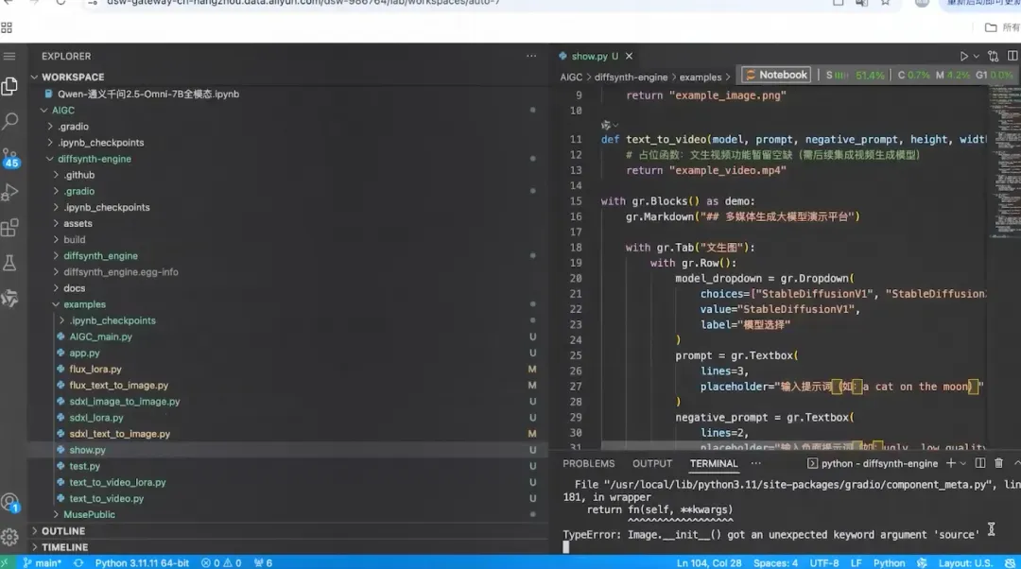Open the Extensions view
The image size is (1021, 569).
(x=10, y=228)
